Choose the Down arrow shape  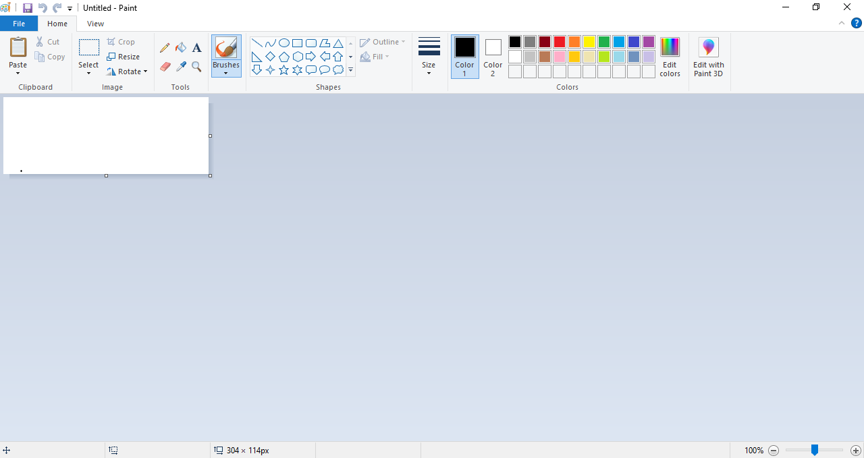pyautogui.click(x=256, y=69)
